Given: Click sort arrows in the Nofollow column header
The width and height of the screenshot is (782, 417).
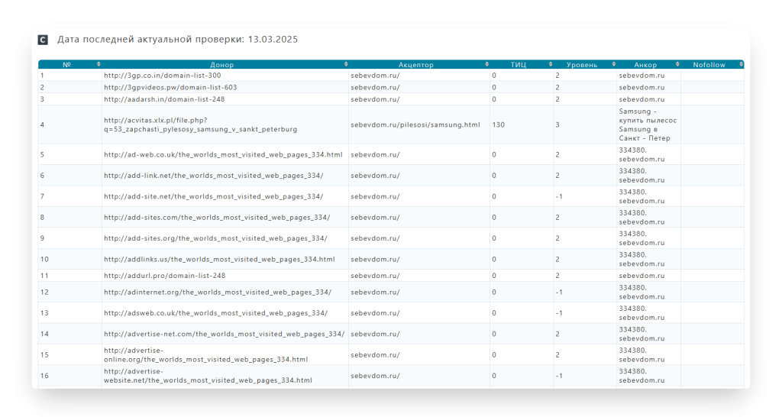Looking at the screenshot, I should point(741,65).
